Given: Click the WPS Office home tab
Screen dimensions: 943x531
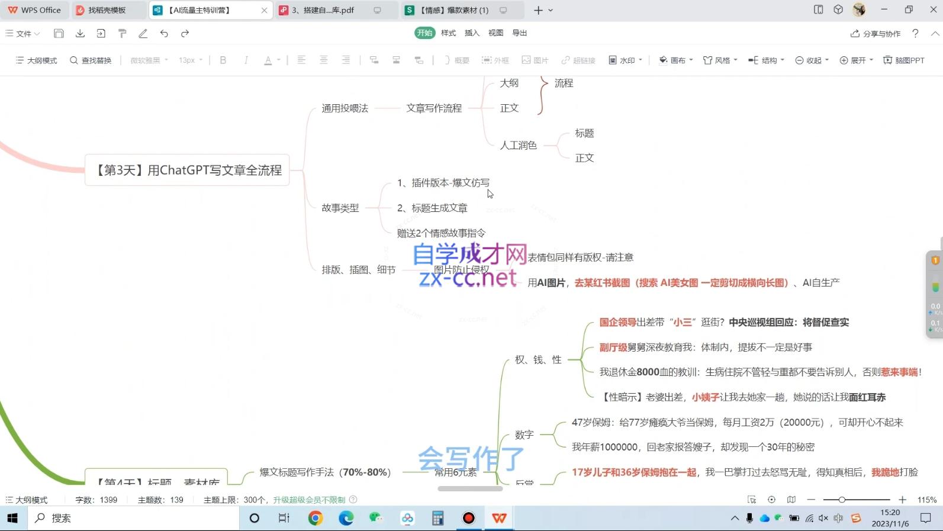Looking at the screenshot, I should [x=34, y=10].
